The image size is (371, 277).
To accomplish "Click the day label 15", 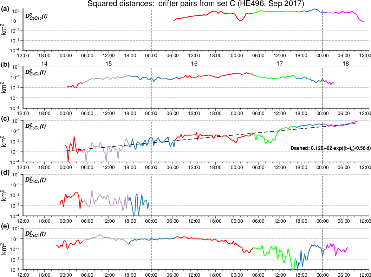I will [109, 63].
